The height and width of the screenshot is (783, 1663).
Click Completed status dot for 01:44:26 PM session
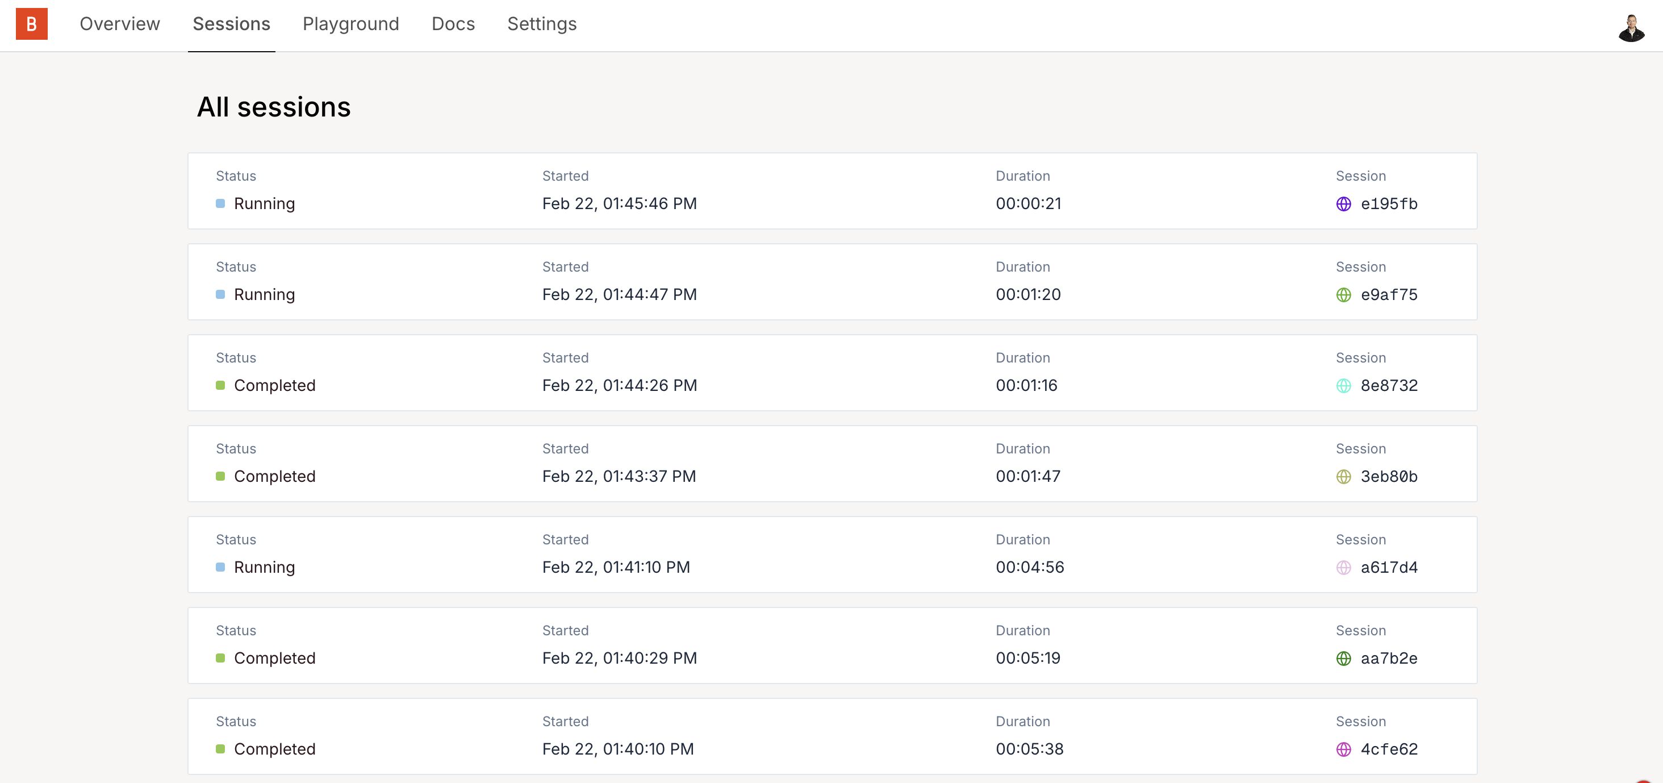(220, 385)
